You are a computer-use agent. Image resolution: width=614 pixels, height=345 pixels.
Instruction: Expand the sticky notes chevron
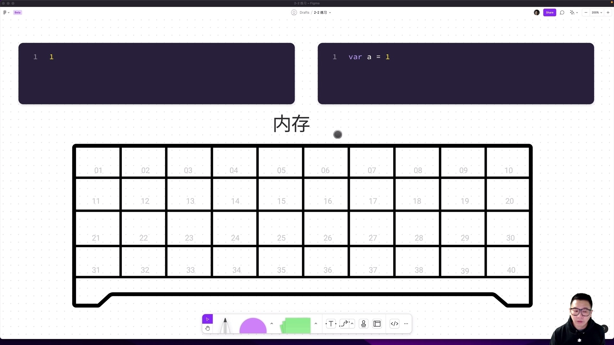(x=316, y=324)
